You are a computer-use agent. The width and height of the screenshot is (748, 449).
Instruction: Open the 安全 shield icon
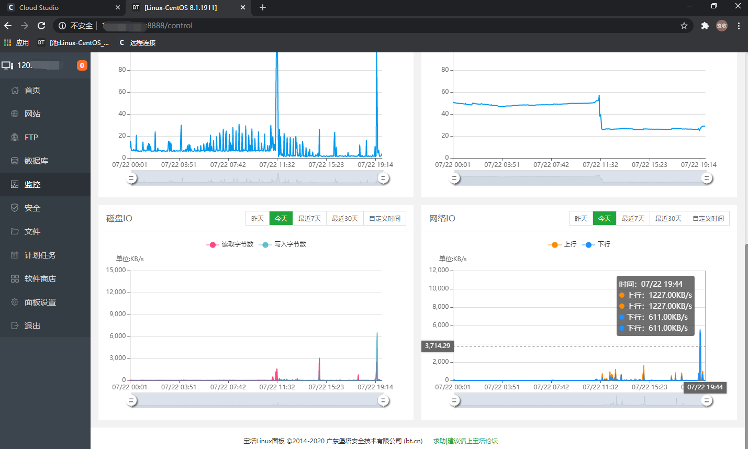(15, 208)
